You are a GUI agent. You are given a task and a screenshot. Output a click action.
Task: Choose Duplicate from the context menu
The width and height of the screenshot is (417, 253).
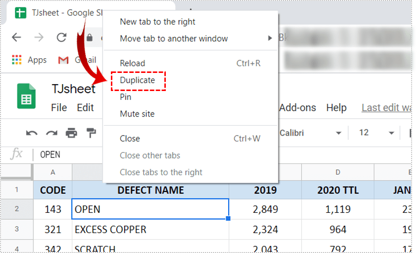point(137,80)
